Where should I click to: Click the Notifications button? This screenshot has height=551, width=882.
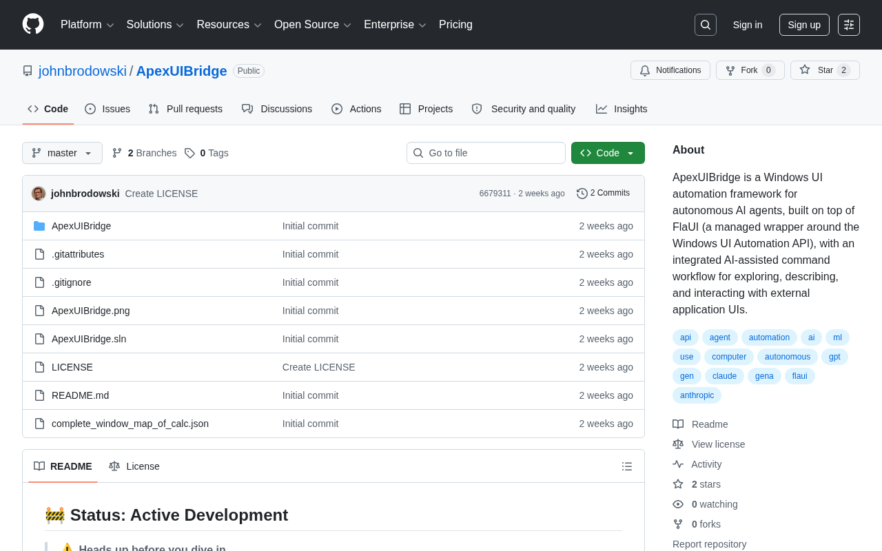[x=670, y=70]
